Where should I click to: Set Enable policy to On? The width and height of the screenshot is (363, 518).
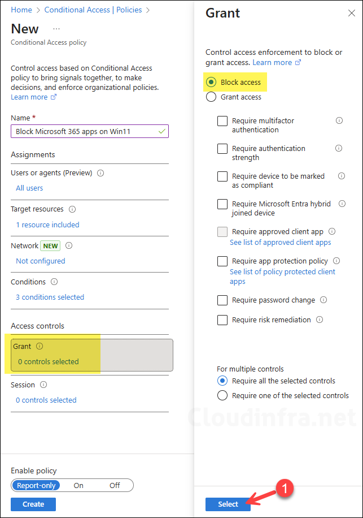[x=78, y=485]
